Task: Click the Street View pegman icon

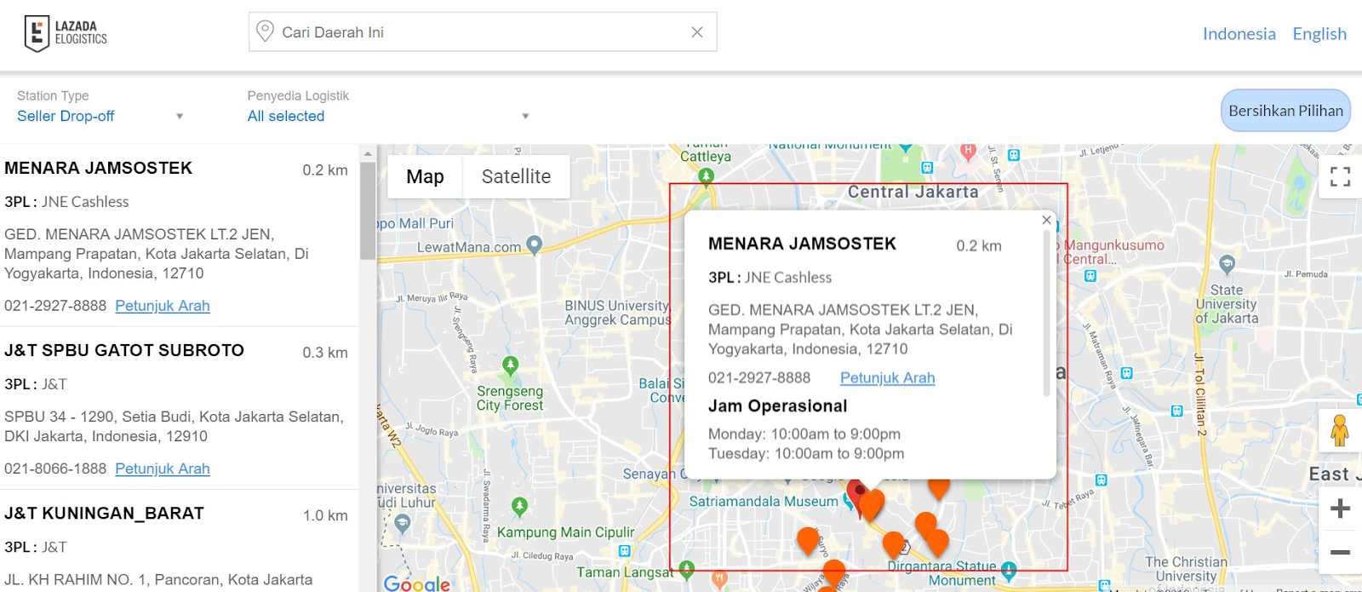Action: tap(1340, 430)
